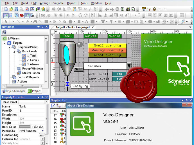Viewport: 194px width, 145px height.
Task: Select the arrow pointer tool
Action: (6, 22)
